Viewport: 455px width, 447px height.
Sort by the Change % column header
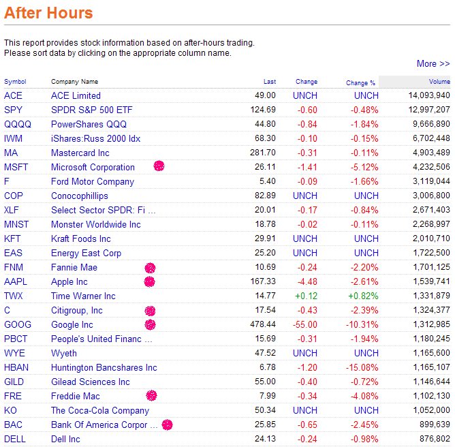click(360, 82)
